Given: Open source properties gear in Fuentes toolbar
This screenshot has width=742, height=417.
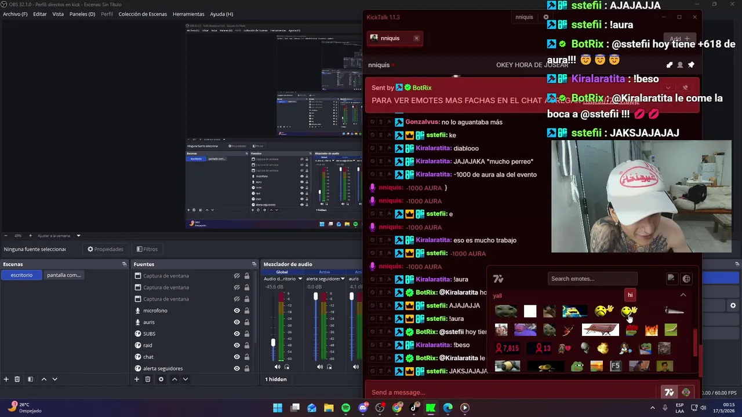Looking at the screenshot, I should (161, 379).
